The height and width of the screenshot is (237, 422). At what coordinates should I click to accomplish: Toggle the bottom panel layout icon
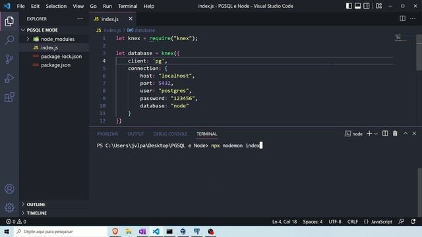pos(357,6)
